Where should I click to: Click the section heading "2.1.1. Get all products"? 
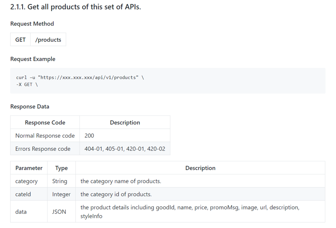(x=76, y=7)
